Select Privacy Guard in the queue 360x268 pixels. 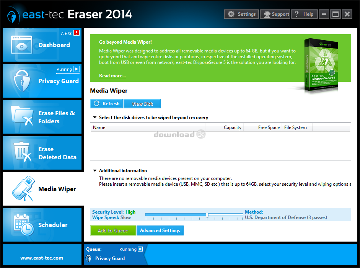pyautogui.click(x=110, y=258)
